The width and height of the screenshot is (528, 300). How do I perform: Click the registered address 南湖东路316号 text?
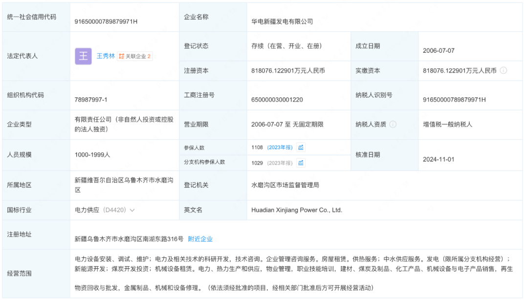click(x=129, y=239)
